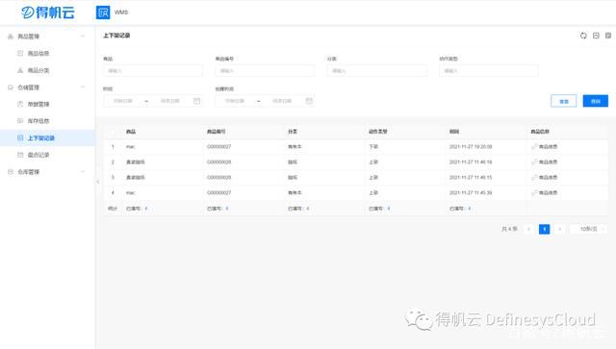Click the 上下架记录 page title
Screen dimensions: 616x349
116,36
